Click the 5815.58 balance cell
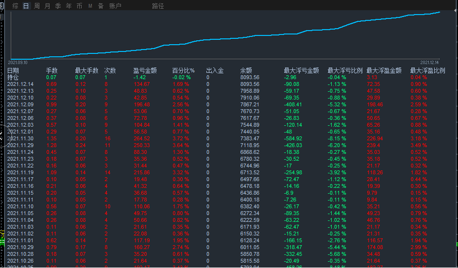The height and width of the screenshot is (268, 458). coord(250,261)
